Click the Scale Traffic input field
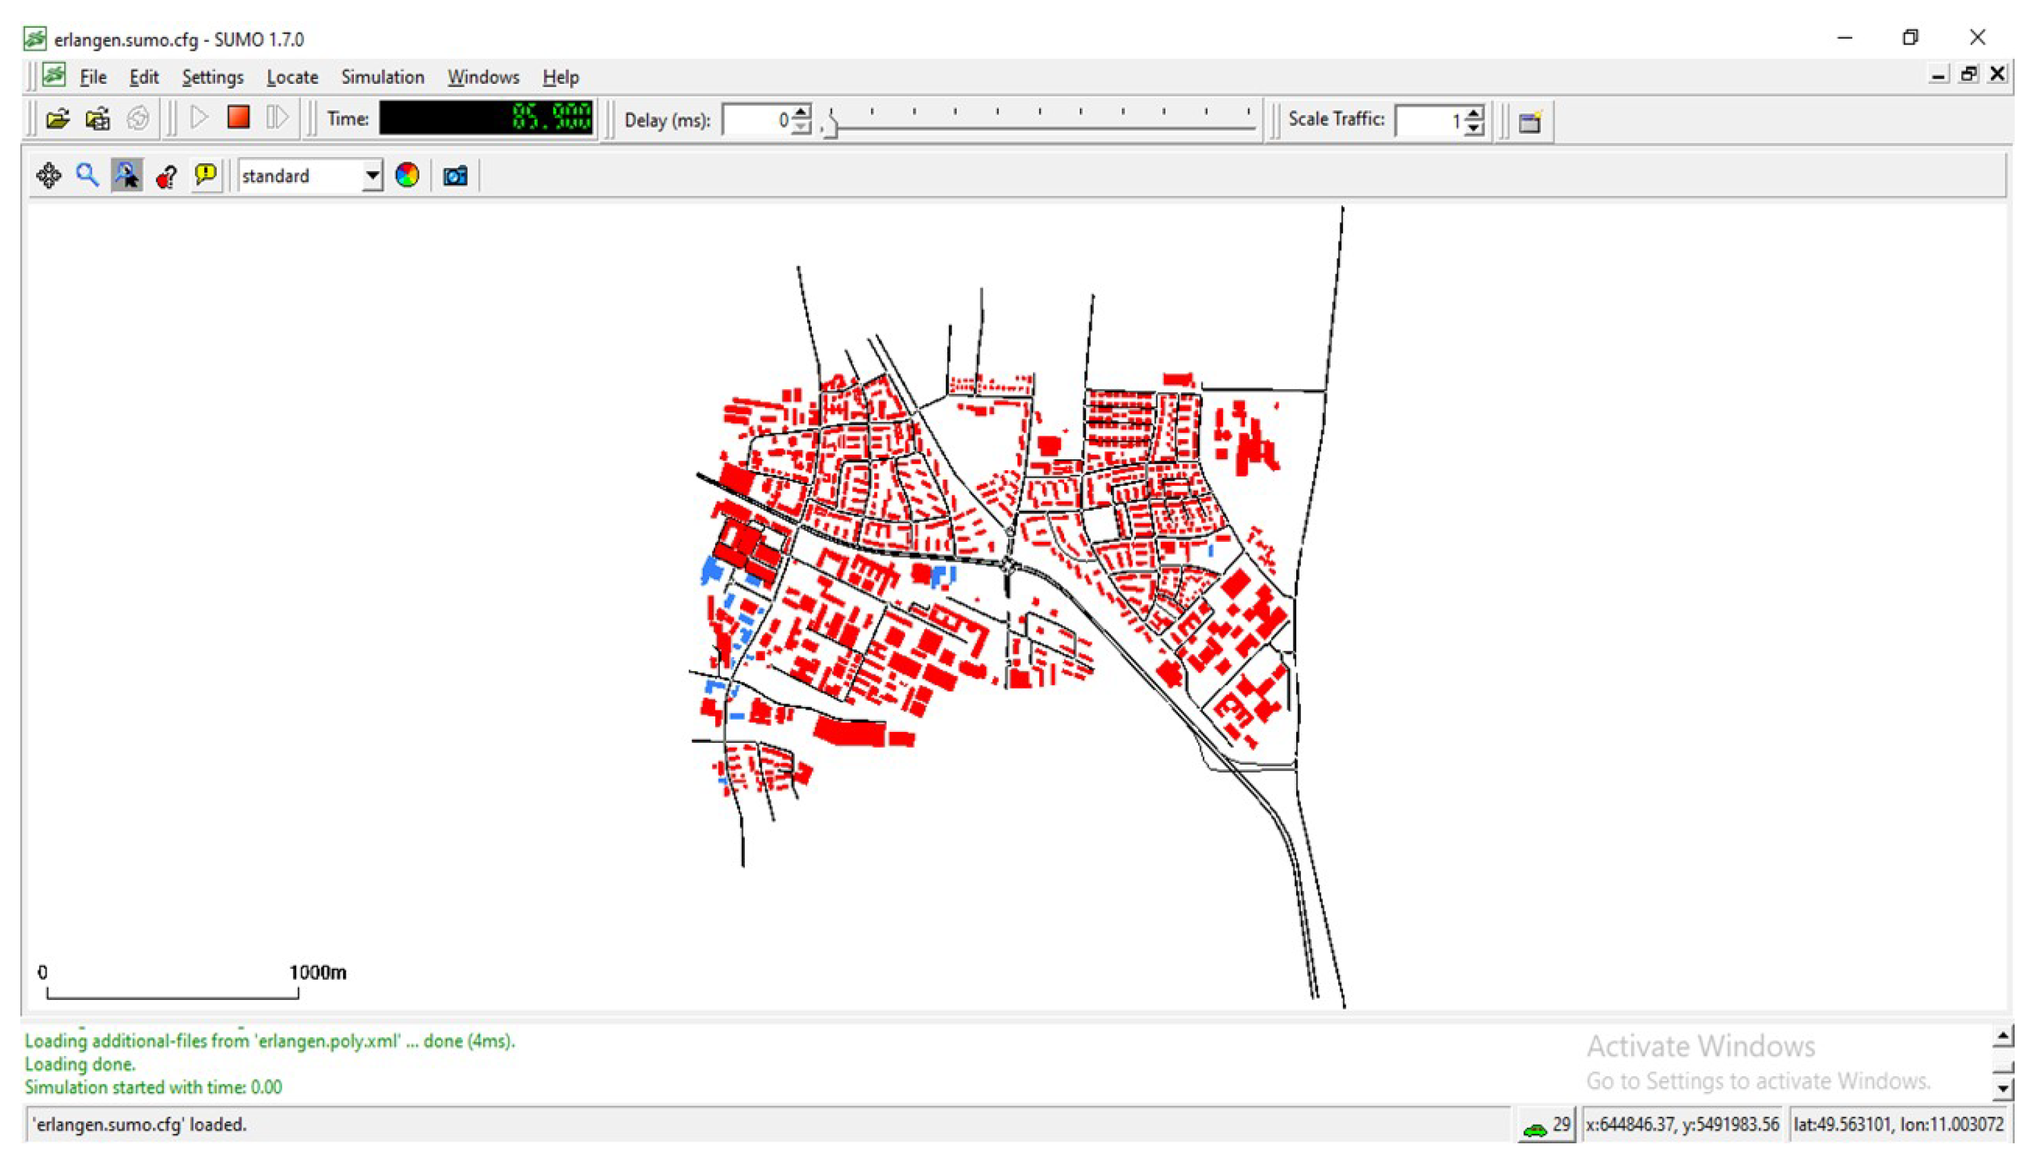Image resolution: width=2035 pixels, height=1169 pixels. [1429, 120]
